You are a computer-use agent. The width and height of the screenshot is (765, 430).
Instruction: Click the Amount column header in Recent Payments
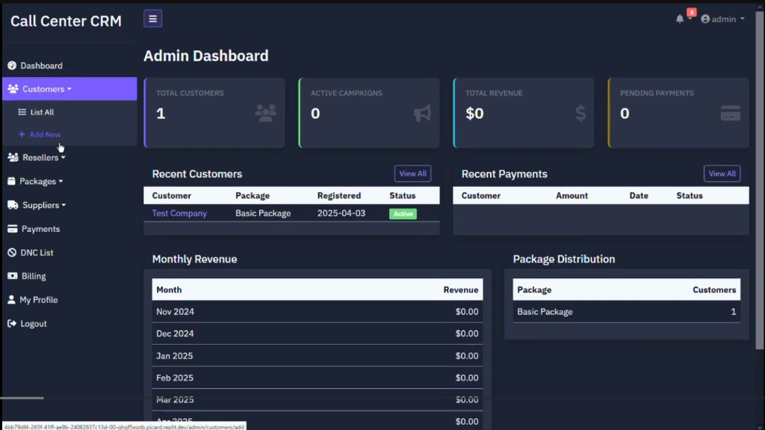click(x=572, y=195)
